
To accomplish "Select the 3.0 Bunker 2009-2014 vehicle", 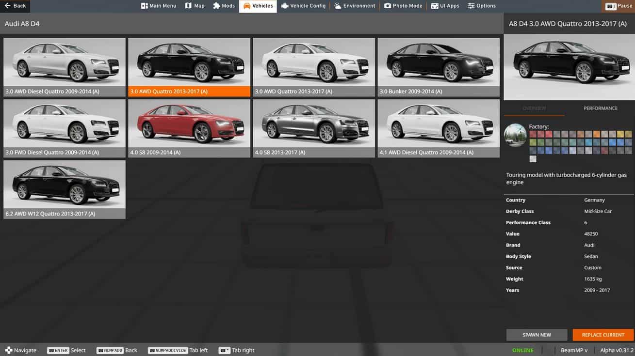I will (439, 67).
